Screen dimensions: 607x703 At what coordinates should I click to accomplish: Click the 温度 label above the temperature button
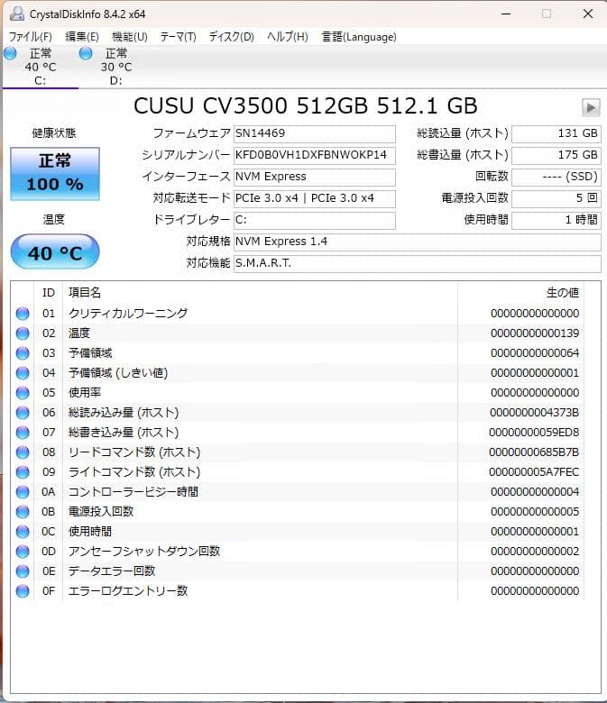pyautogui.click(x=54, y=220)
